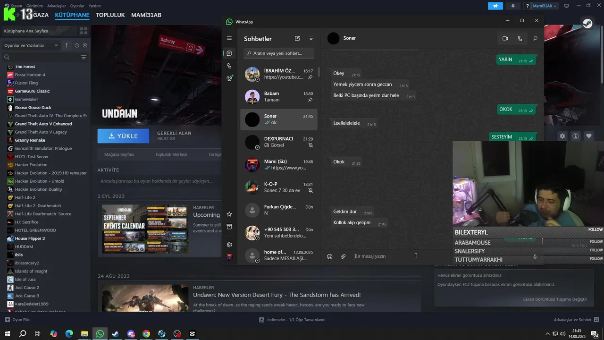Switch Steam library to grid view

coord(84,31)
